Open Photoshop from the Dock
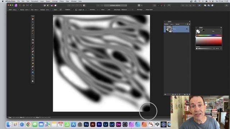This screenshot has height=129, width=230. [86, 124]
